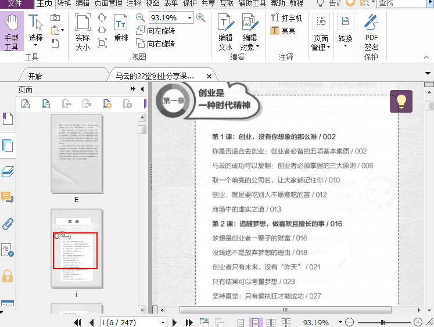Open the page number i (6 / 247) dropdown
This screenshot has width=434, height=327.
pyautogui.click(x=163, y=322)
